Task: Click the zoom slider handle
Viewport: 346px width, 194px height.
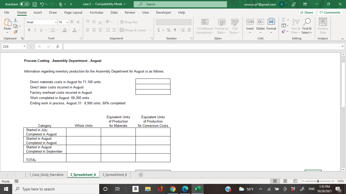Action: [318, 181]
